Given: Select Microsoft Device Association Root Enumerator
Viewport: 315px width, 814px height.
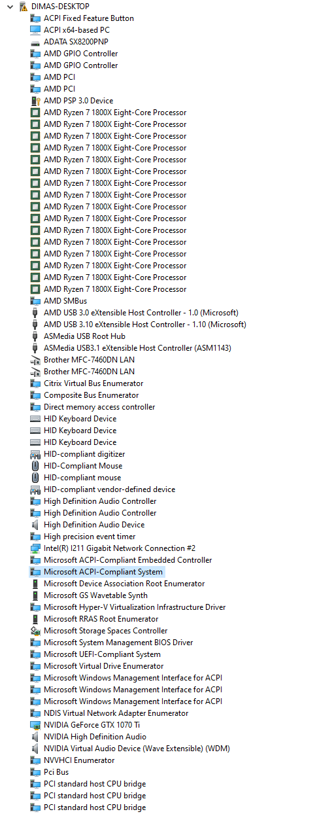Looking at the screenshot, I should 124,584.
